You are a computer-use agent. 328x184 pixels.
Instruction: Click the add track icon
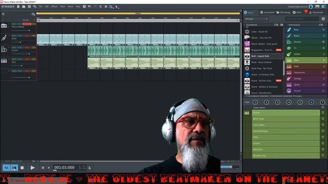[33, 14]
